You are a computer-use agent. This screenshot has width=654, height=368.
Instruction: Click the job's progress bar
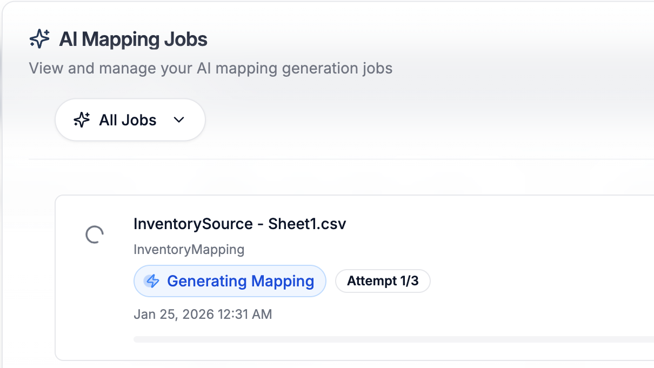[x=393, y=339]
